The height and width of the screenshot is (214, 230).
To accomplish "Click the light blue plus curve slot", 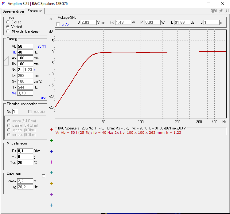I will click(x=51, y=205).
